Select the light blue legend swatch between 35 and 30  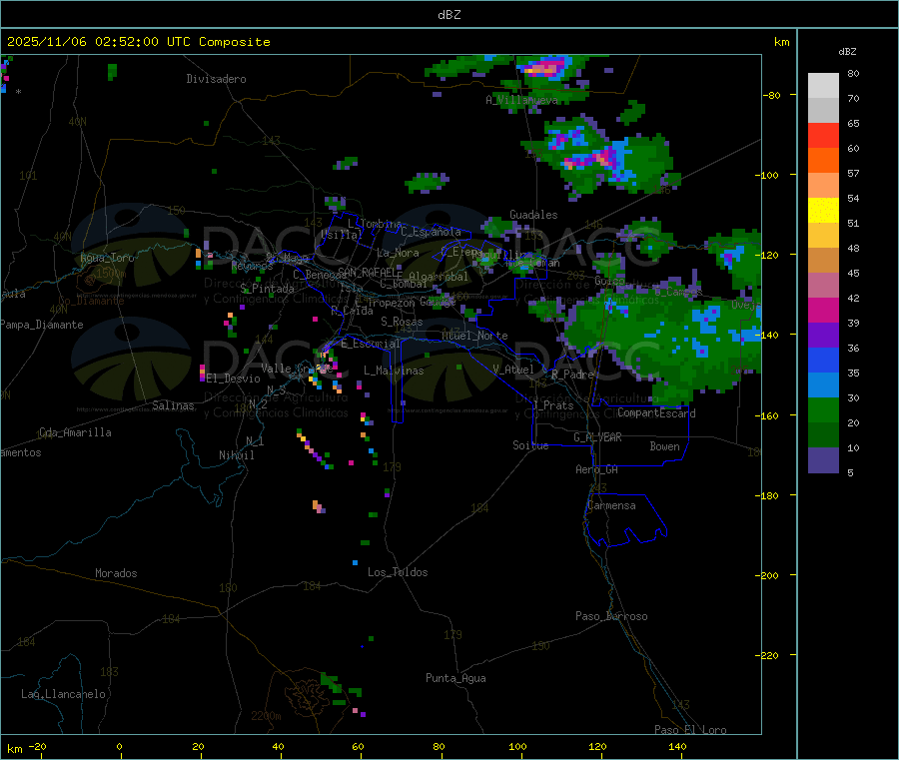823,385
